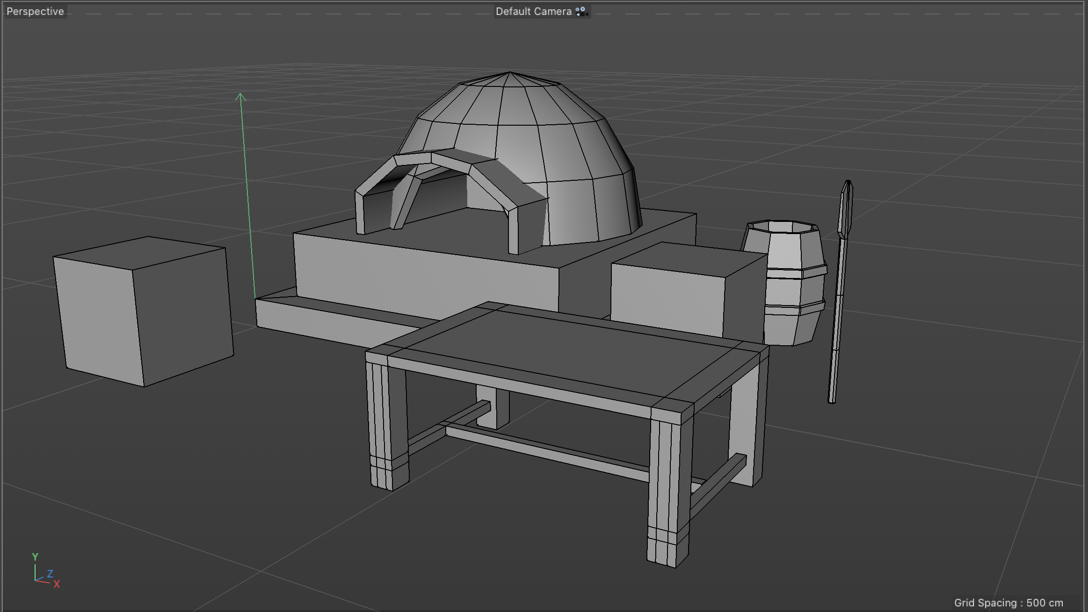Click the Y axis label on gizmo
This screenshot has width=1088, height=612.
[35, 556]
